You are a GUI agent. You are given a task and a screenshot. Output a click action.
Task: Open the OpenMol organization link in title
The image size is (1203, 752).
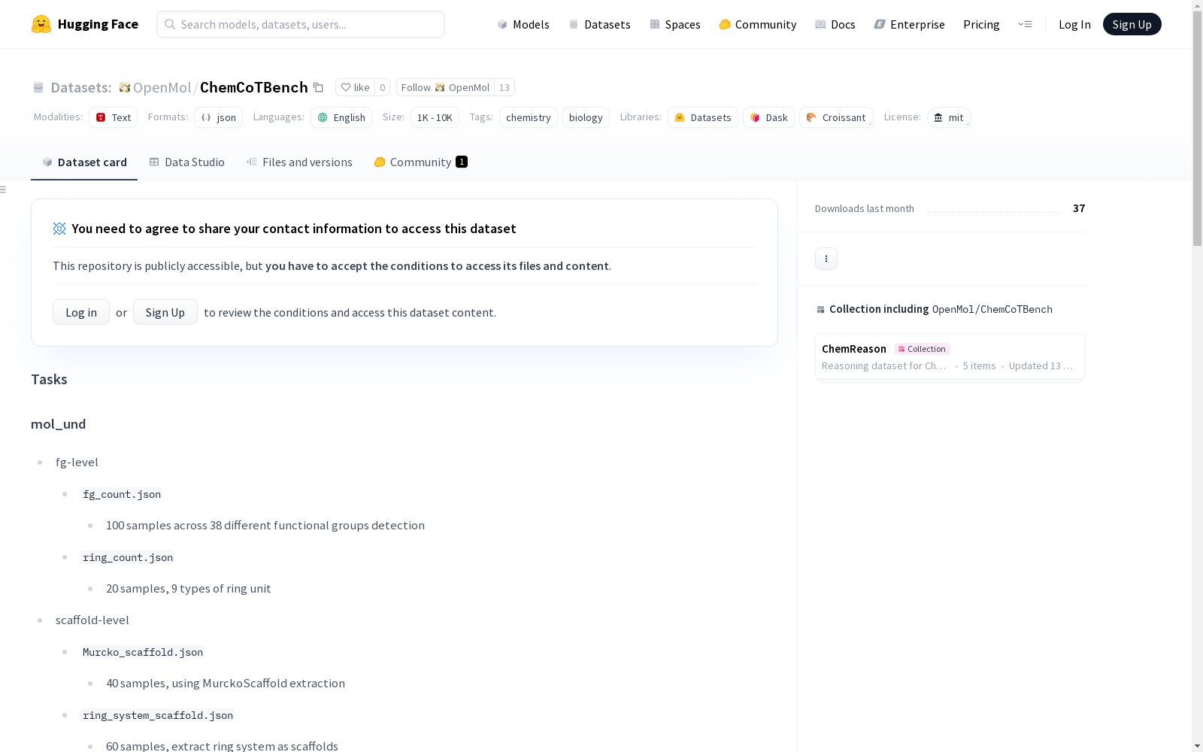click(x=162, y=87)
